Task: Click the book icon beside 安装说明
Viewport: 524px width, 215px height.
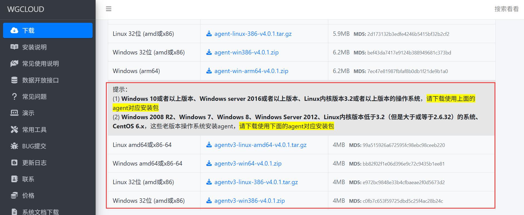Action: pyautogui.click(x=14, y=47)
